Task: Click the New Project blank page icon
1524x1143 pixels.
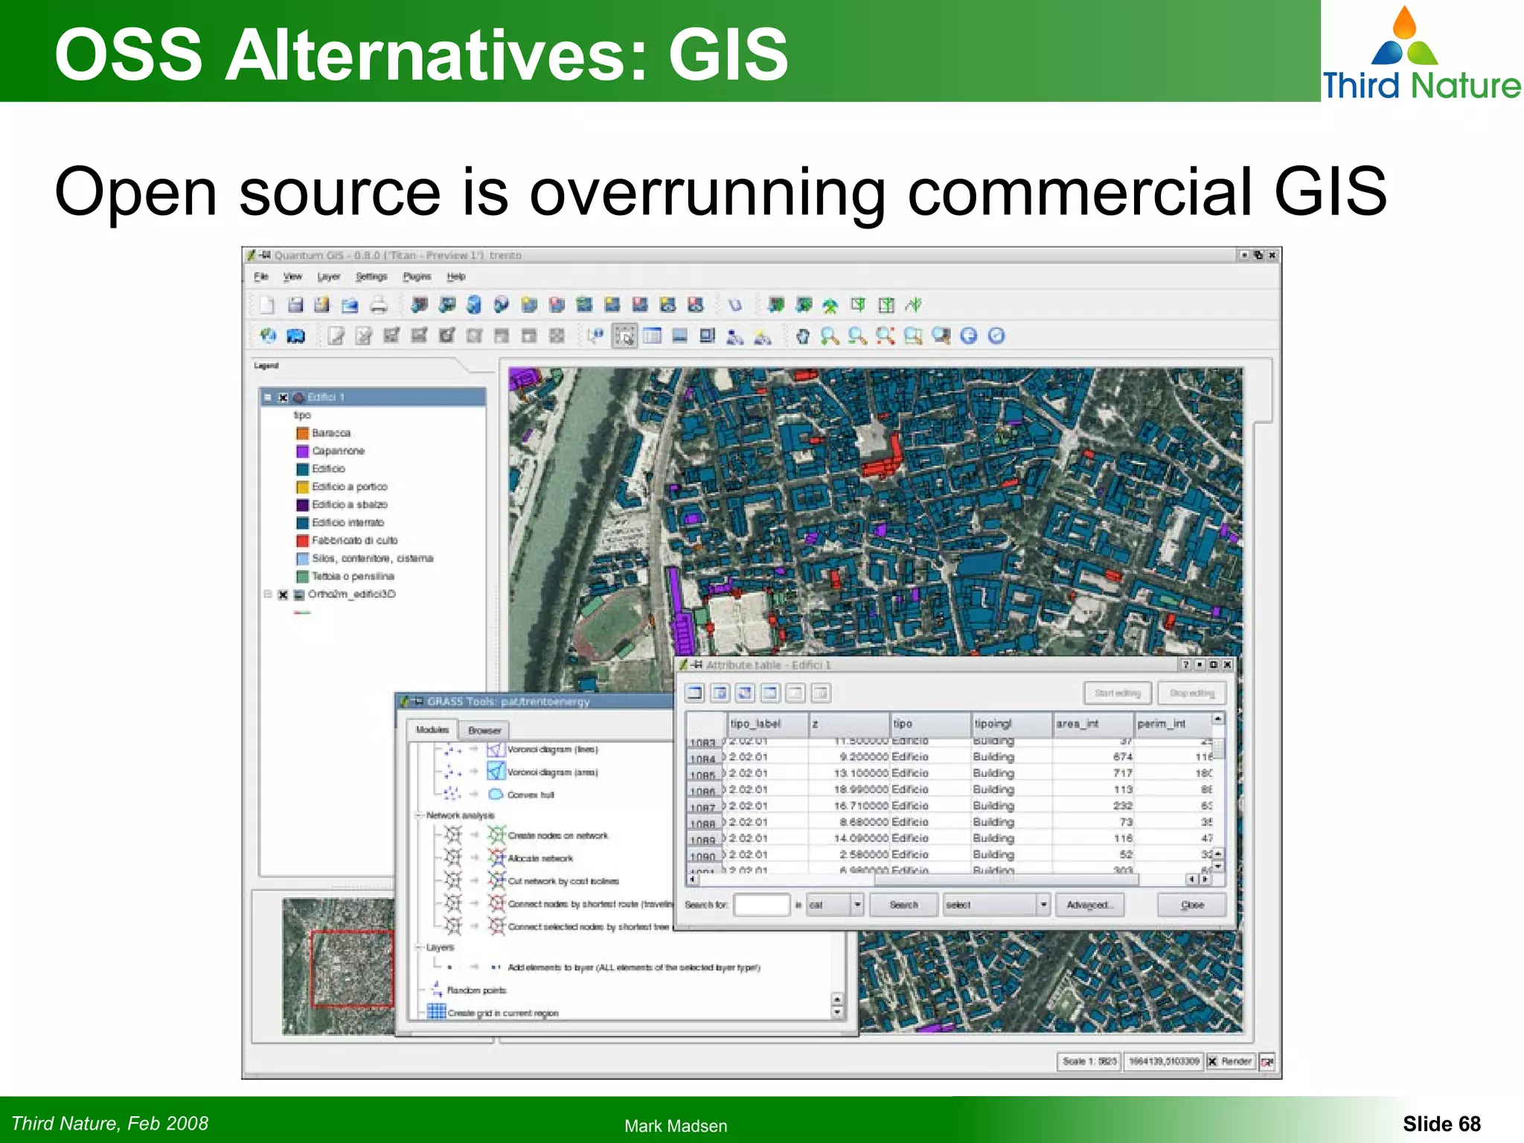Action: pyautogui.click(x=267, y=304)
